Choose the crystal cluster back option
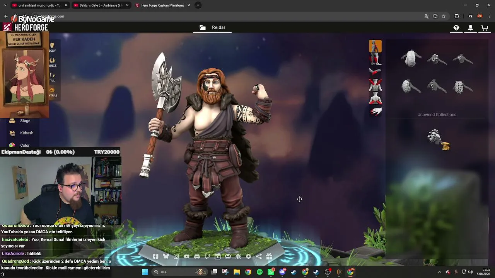Viewport: 495px width, 278px height. coord(437,59)
